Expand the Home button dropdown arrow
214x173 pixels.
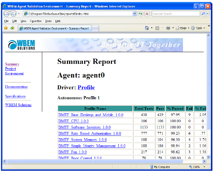pos(152,28)
